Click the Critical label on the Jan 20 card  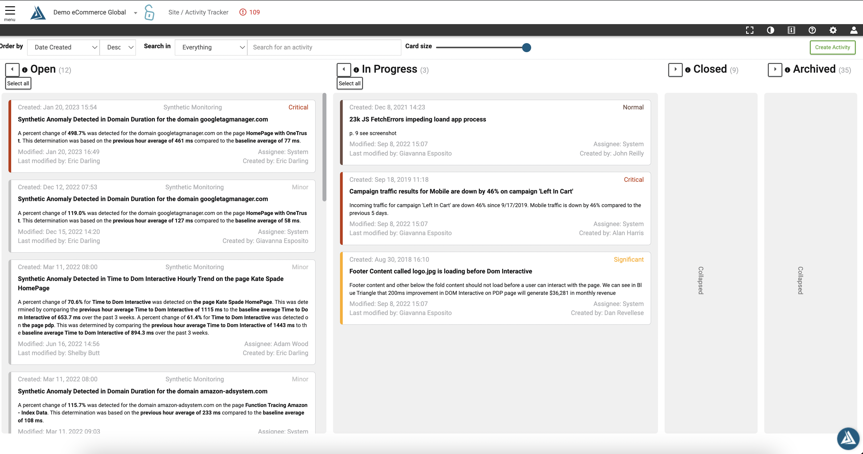tap(298, 107)
